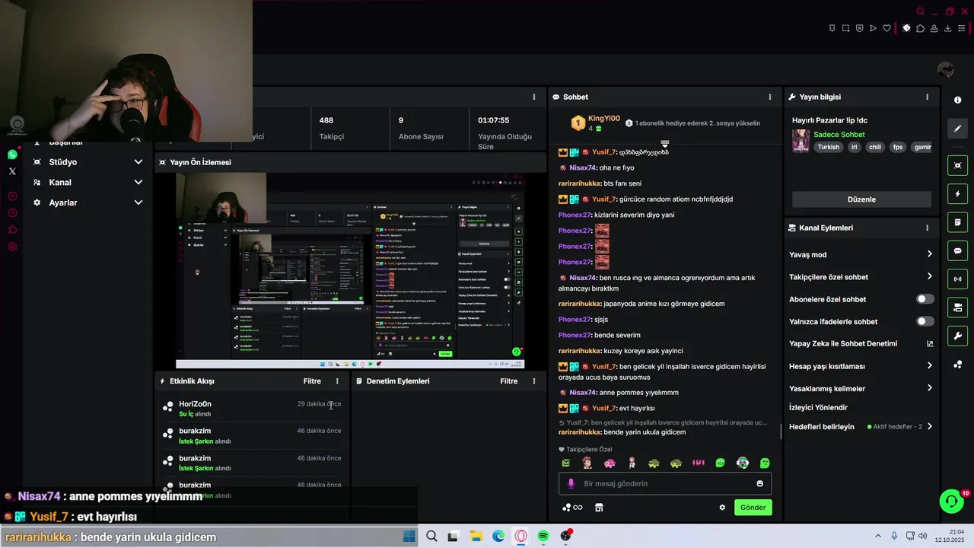Image resolution: width=974 pixels, height=548 pixels.
Task: Click the heart bookmark icon in browser toolbar
Action: (x=886, y=28)
